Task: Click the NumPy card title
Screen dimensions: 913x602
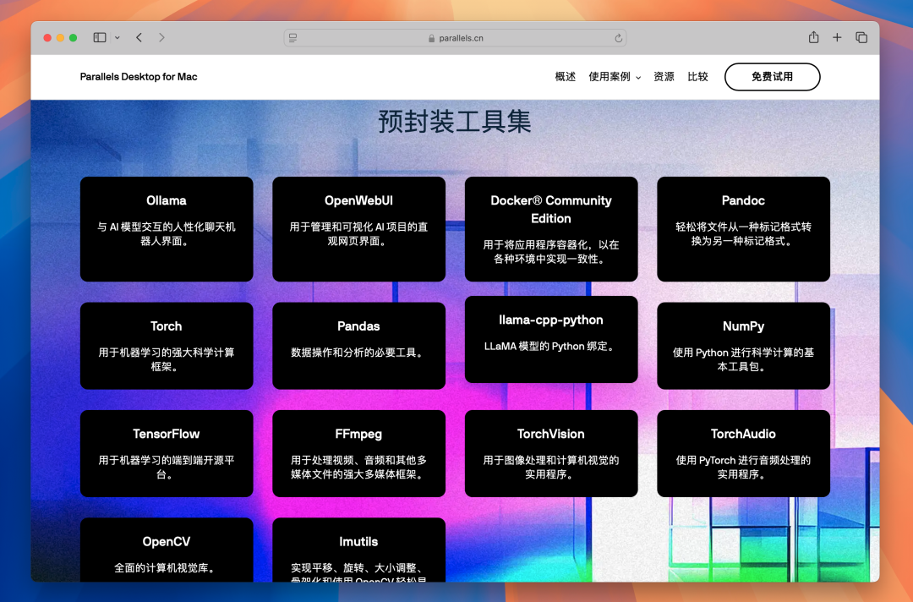Action: [x=743, y=326]
